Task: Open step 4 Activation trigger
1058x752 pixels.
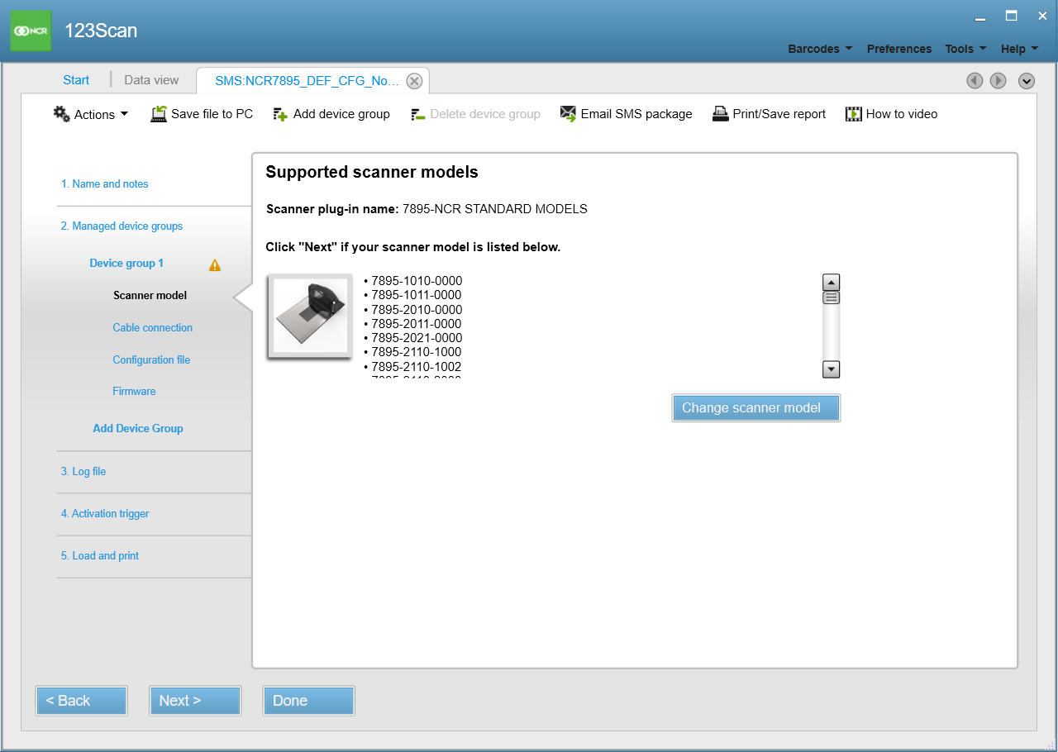Action: [105, 514]
